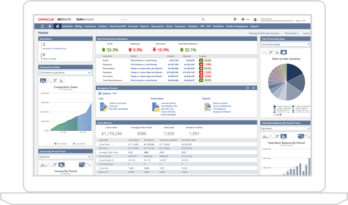Click the Lodge Jacket-KH legend color swatch
The width and height of the screenshot is (348, 205).
tap(274, 106)
